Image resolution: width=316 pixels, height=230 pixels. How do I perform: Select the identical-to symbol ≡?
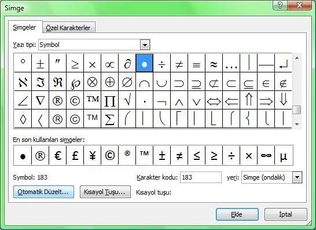(196, 63)
